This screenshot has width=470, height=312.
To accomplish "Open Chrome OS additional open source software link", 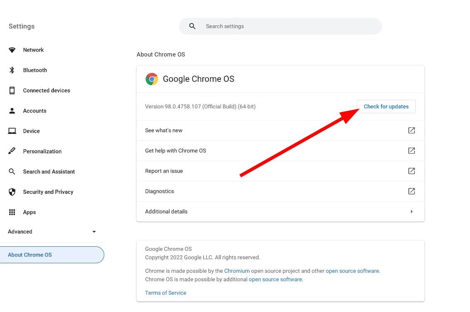I will pos(275,279).
